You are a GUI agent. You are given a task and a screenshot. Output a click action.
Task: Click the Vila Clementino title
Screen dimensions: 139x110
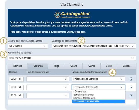[72, 5]
